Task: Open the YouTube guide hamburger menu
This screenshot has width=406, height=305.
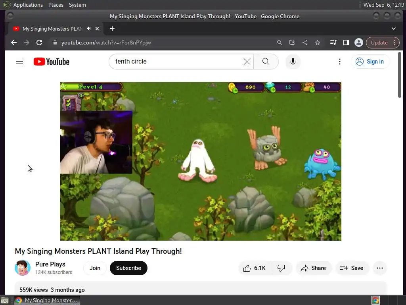Action: [19, 62]
